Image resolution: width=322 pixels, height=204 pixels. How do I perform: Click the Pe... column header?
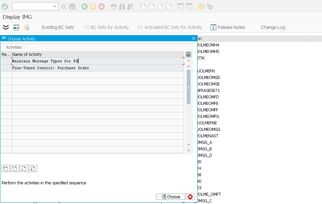click(x=6, y=54)
